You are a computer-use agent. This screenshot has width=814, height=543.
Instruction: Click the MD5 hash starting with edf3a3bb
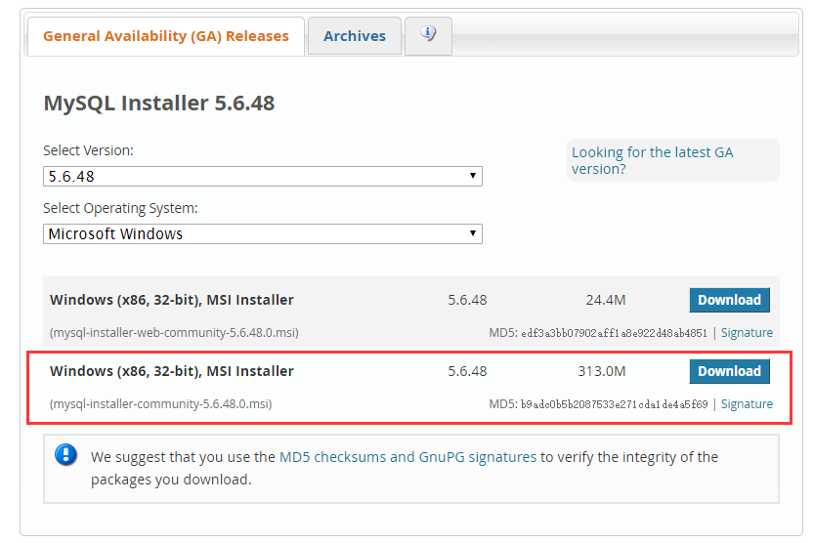click(614, 333)
